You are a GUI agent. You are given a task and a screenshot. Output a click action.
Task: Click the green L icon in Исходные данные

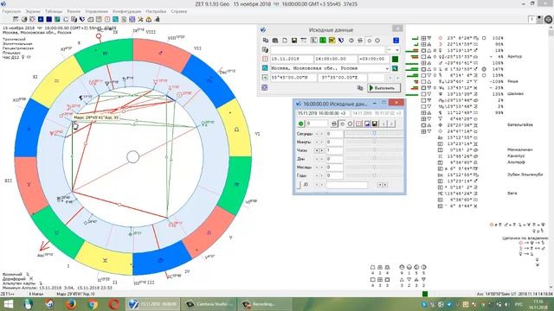tap(323, 41)
